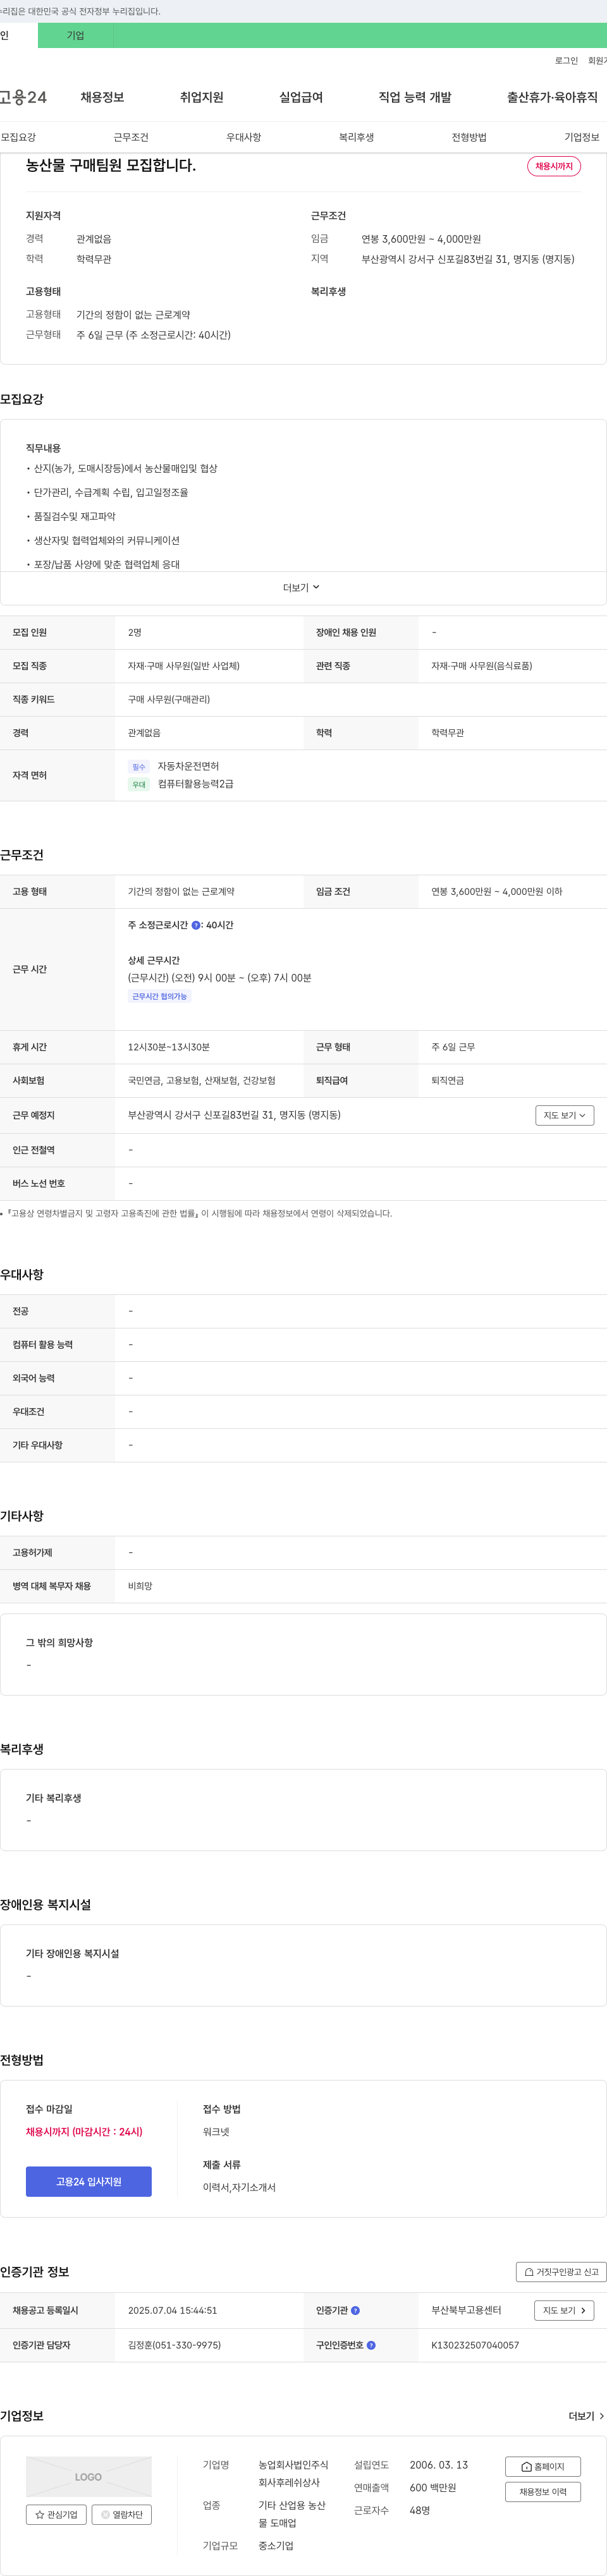Click the company LOGO placeholder image
The image size is (607, 2576).
[89, 2476]
